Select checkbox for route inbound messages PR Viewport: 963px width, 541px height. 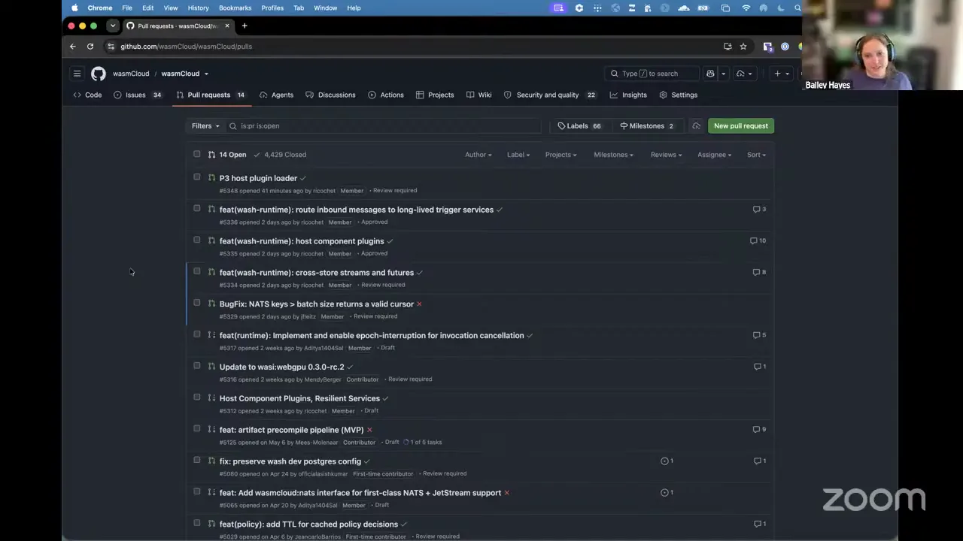197,209
